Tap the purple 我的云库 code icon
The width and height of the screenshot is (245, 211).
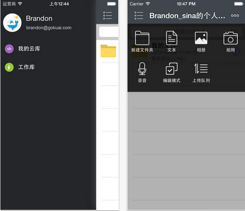[9, 49]
